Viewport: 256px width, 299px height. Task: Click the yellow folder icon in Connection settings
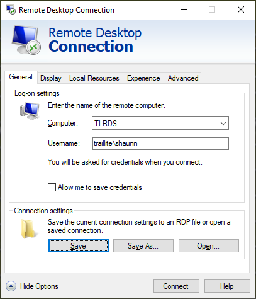pos(28,229)
